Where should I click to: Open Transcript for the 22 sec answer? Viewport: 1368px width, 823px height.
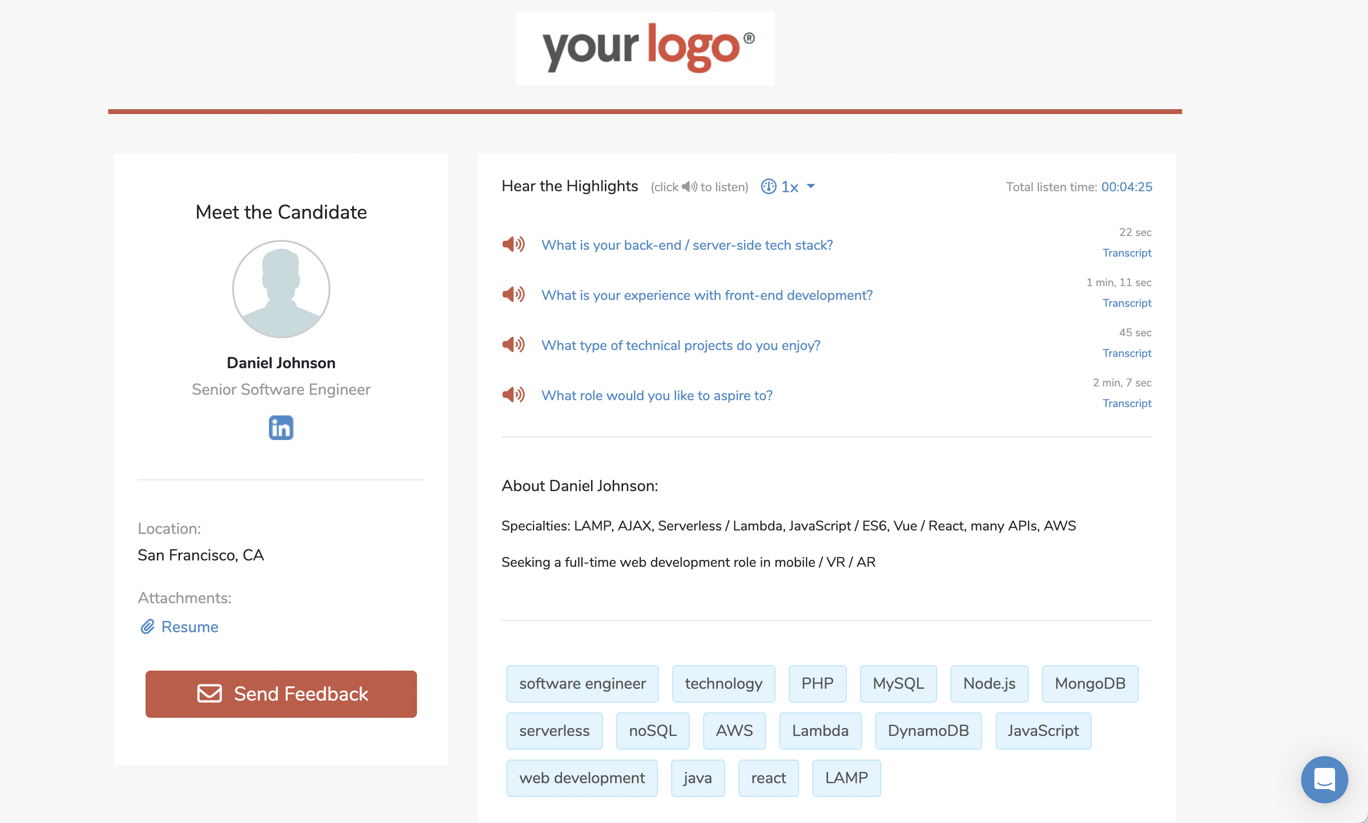(x=1126, y=253)
